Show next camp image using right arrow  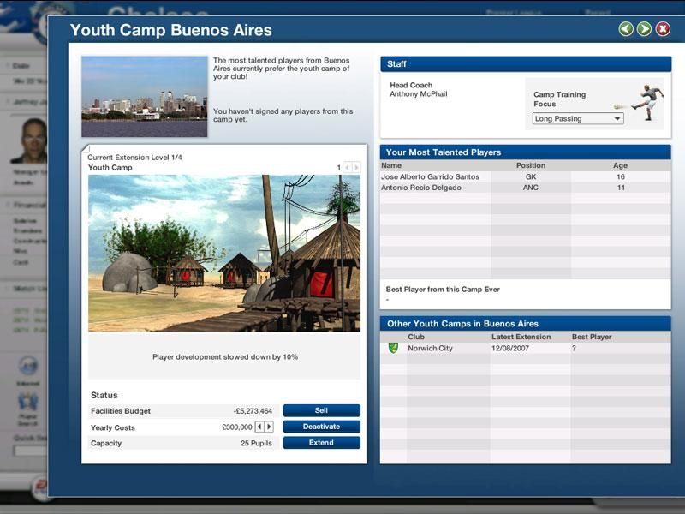(357, 168)
